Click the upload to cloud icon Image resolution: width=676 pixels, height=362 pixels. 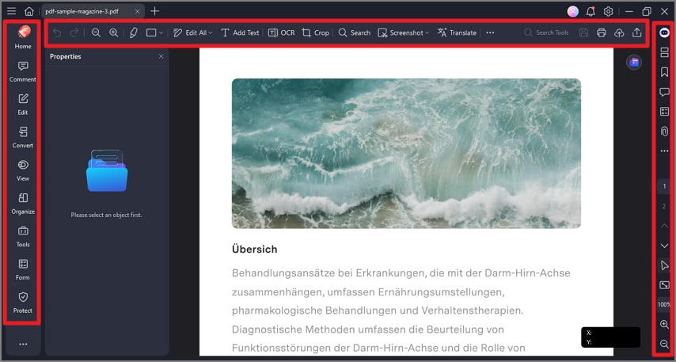[x=619, y=32]
